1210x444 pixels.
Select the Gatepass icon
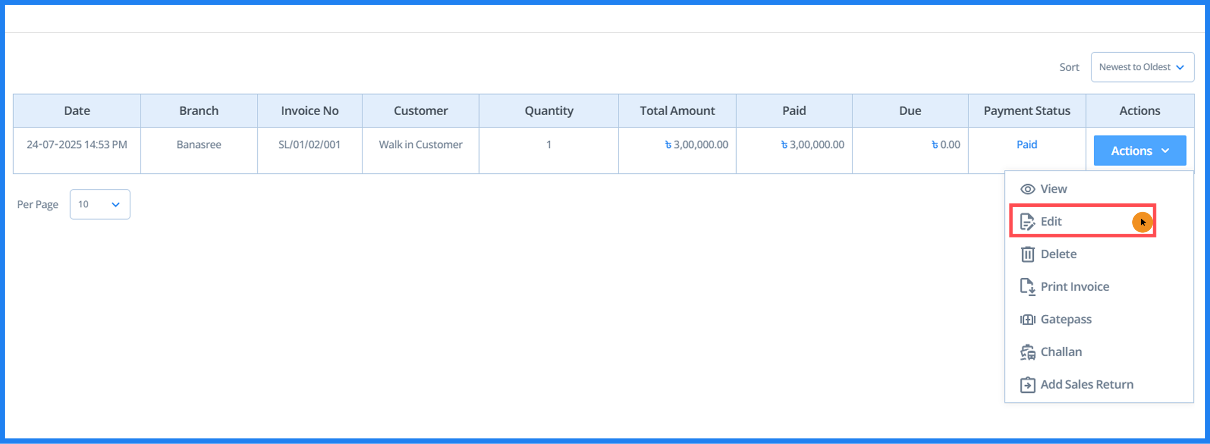[x=1028, y=319]
